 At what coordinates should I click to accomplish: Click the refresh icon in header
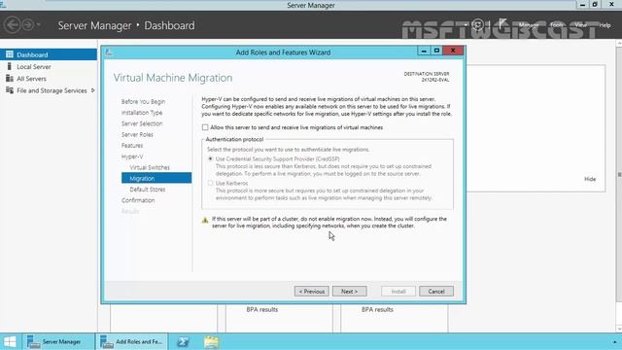[x=477, y=25]
